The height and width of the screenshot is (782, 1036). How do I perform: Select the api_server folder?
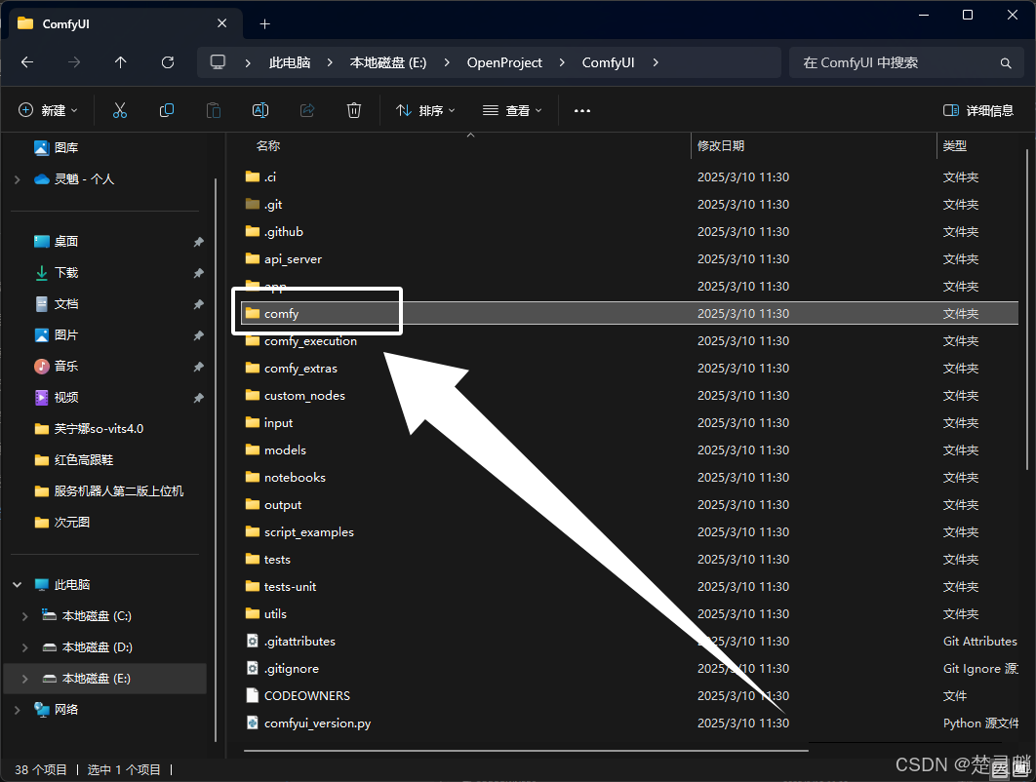coord(284,259)
